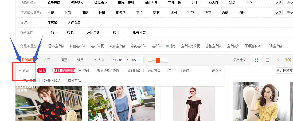
Task: Switch to grid view layout icon
Action: click(x=257, y=60)
